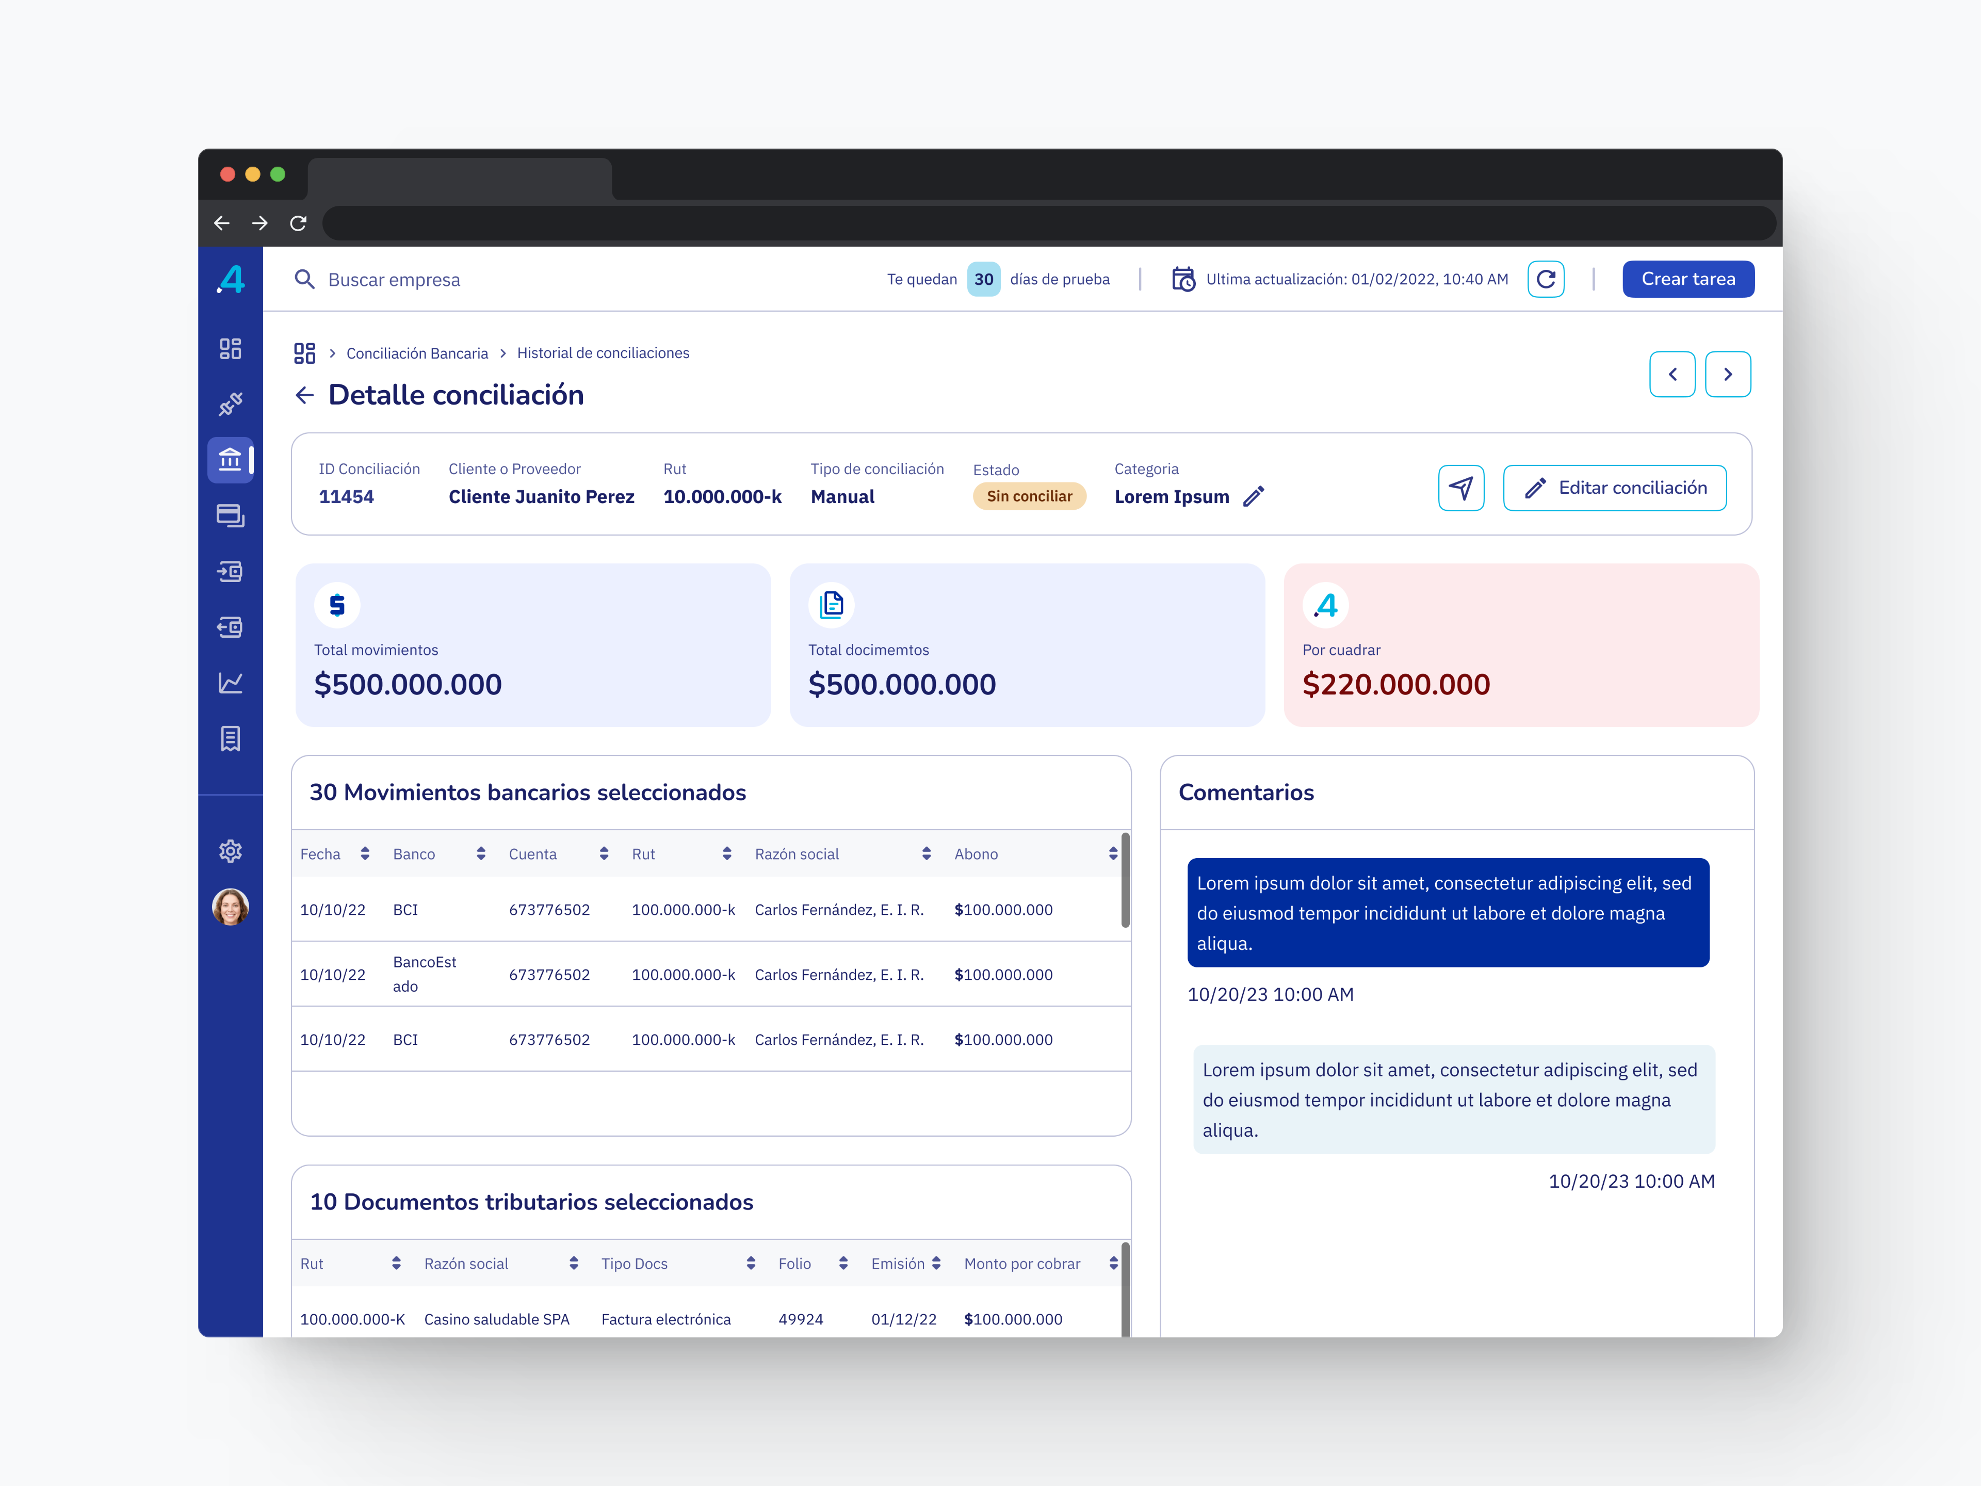This screenshot has width=1981, height=1486.
Task: Sort movements table by Fecha
Action: 365,853
